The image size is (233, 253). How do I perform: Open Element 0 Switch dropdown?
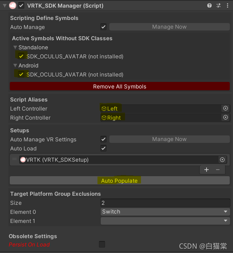click(165, 212)
